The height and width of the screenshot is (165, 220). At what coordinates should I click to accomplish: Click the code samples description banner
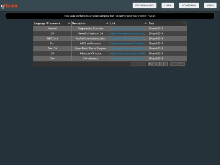point(110,16)
